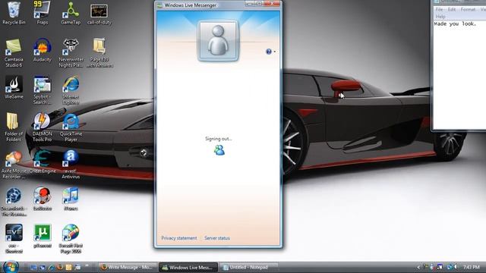The height and width of the screenshot is (273, 486).
Task: Open the Cheat Engine desktop shortcut
Action: pyautogui.click(x=43, y=162)
